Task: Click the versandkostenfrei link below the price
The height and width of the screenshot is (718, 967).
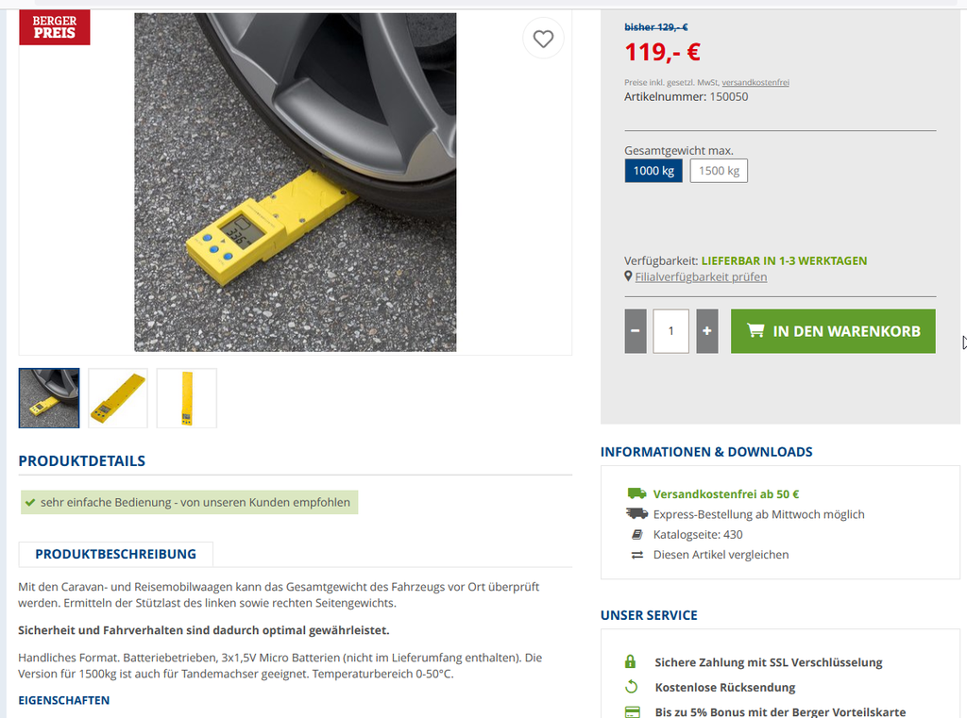Action: [755, 82]
